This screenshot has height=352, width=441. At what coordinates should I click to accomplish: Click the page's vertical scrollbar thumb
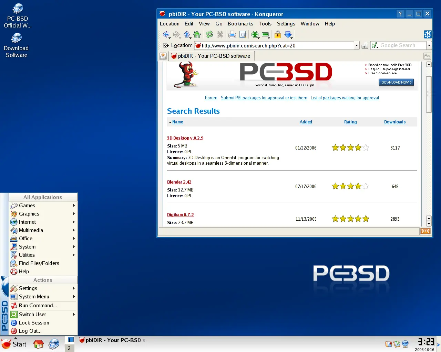pos(429,94)
